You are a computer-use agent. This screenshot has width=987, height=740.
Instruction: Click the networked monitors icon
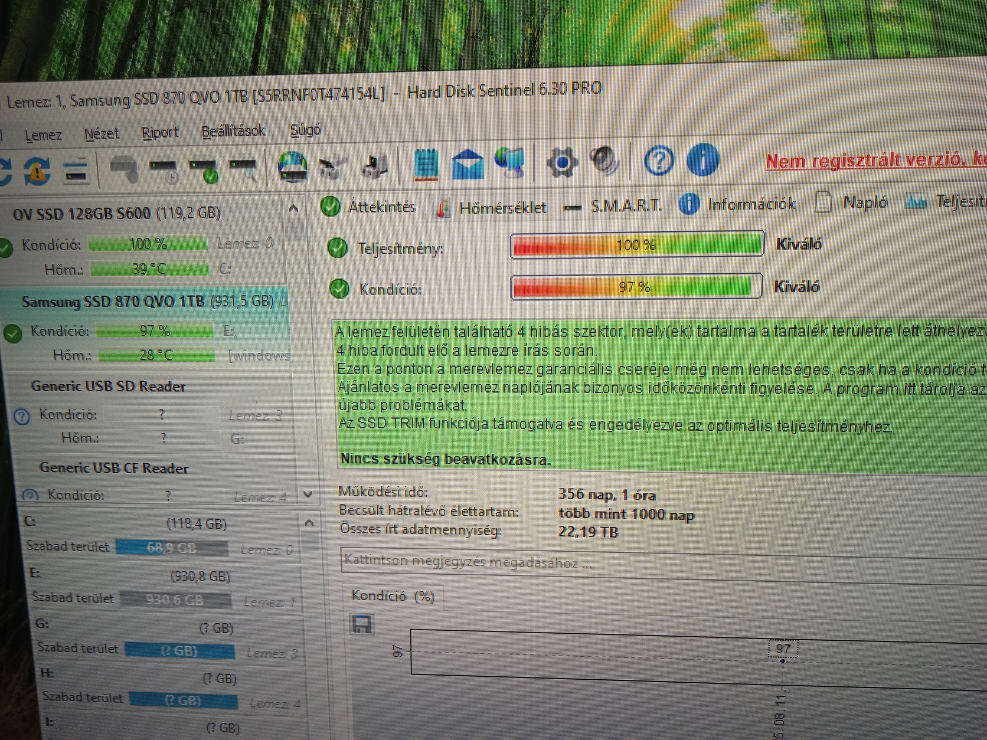(509, 161)
